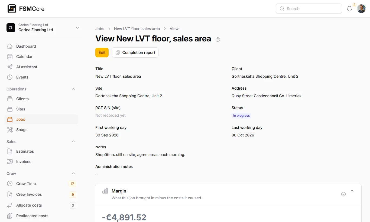Open Events in the sidebar
370x222 pixels.
point(41,77)
